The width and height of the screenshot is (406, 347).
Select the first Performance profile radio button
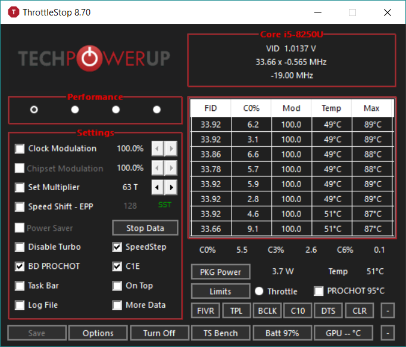(34, 109)
